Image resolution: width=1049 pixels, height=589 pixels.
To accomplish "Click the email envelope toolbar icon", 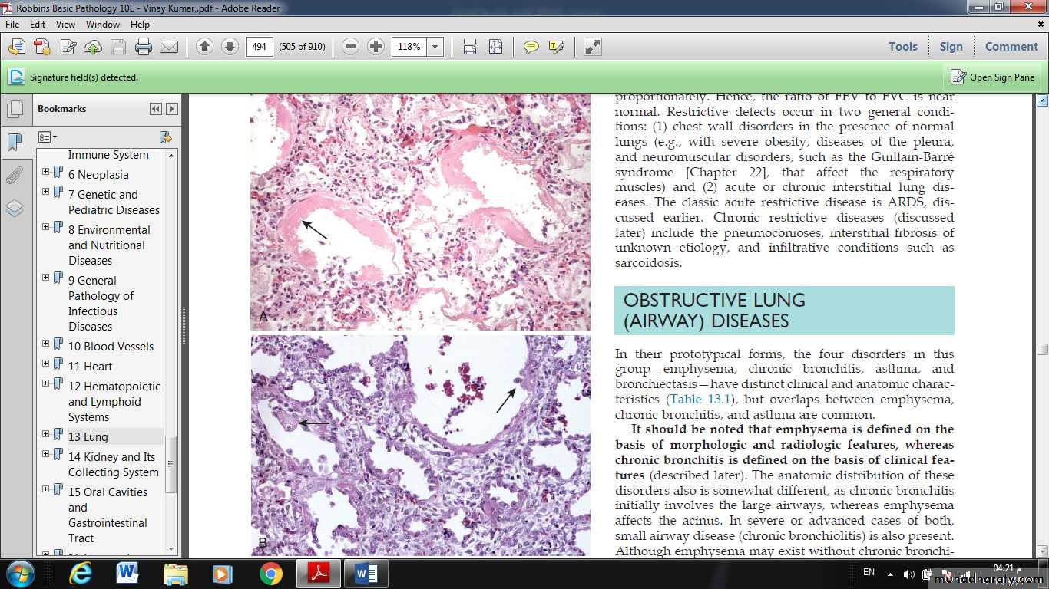I will [169, 47].
